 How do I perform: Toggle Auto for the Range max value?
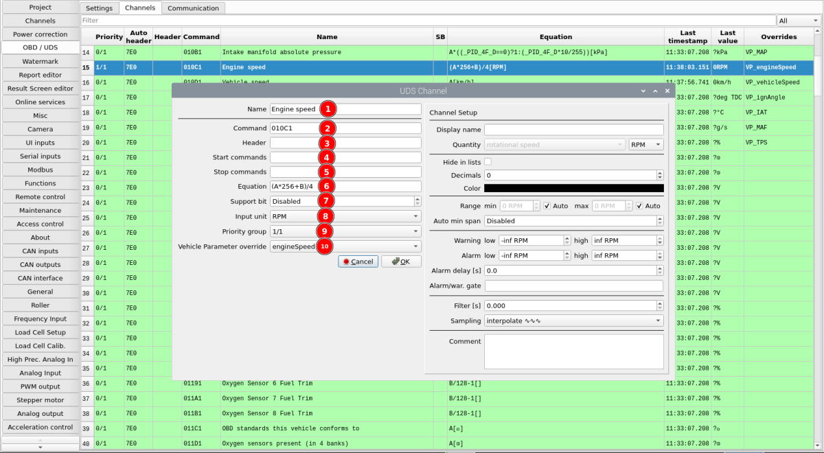point(640,205)
